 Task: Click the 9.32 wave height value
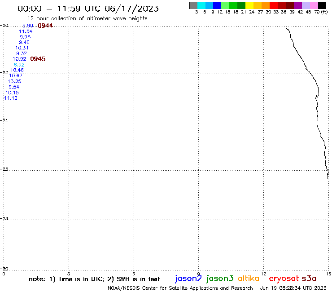pos(22,53)
